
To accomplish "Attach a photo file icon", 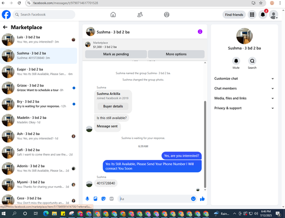I will [95, 199].
